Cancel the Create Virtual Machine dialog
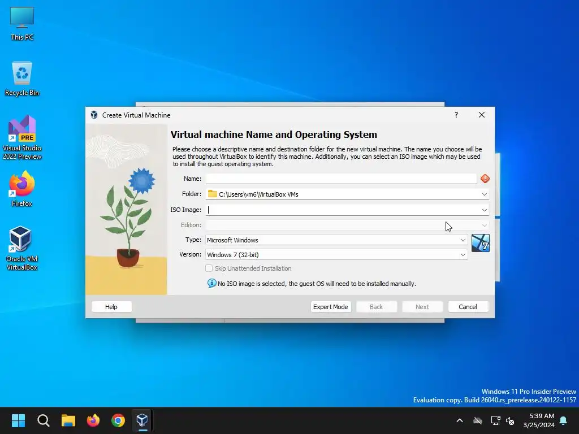This screenshot has height=434, width=579. click(x=468, y=307)
